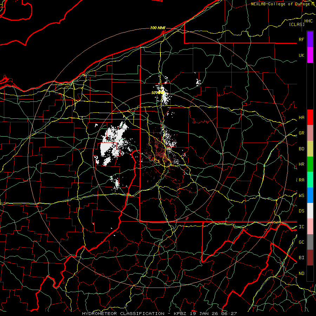
Task: Click the DS legend label
Action: (301, 211)
